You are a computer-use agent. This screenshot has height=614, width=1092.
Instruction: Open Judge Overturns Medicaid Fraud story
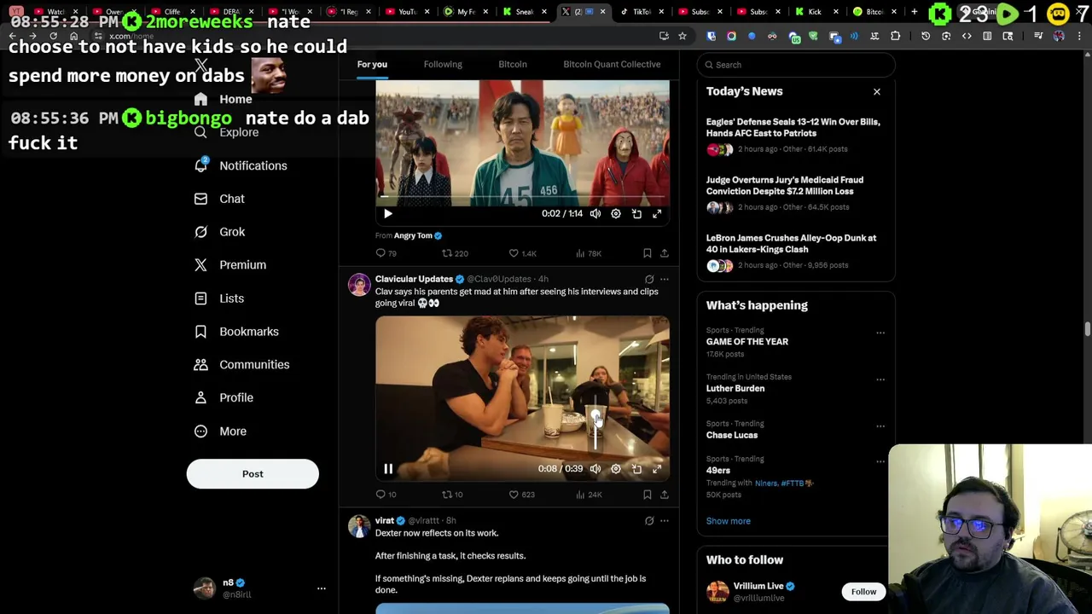[796, 194]
